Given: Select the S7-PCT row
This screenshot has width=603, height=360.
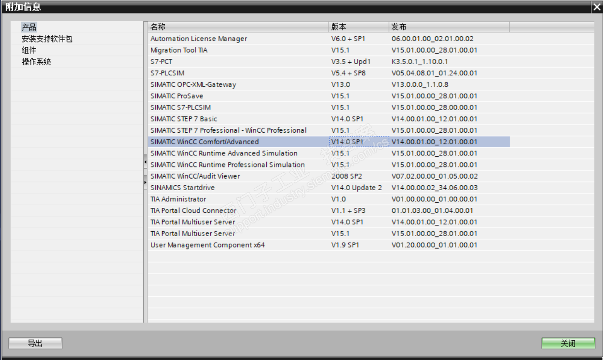Looking at the screenshot, I should 329,62.
